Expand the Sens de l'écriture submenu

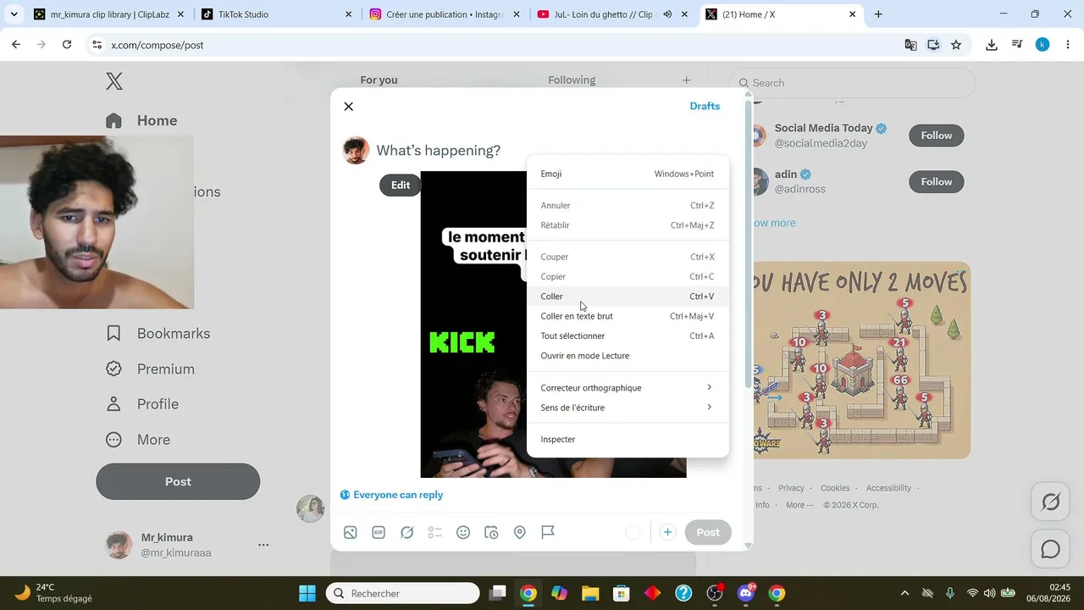point(628,408)
